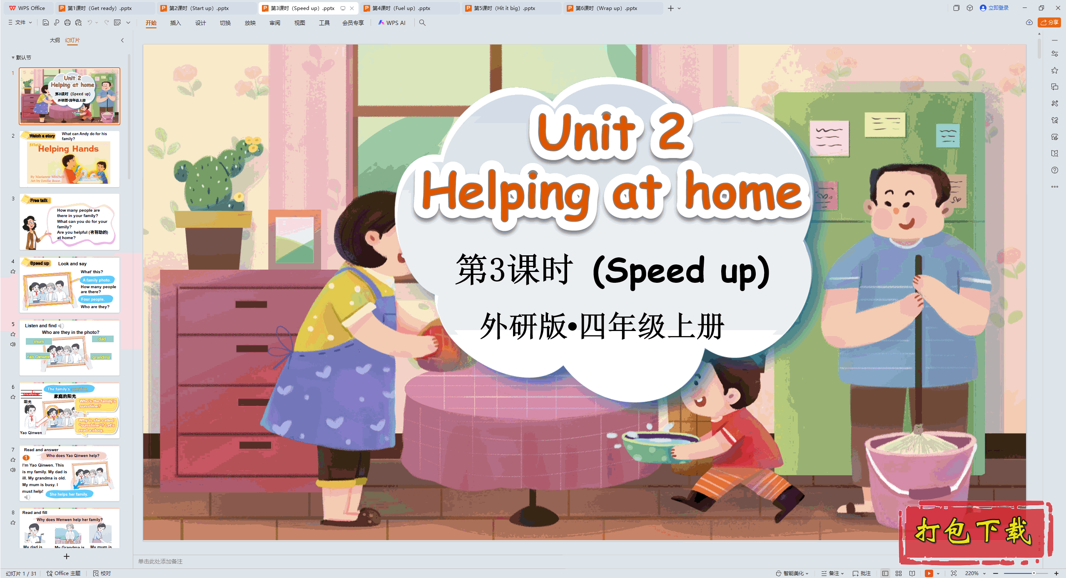
Task: Click the cube icon in title bar
Action: (x=970, y=8)
